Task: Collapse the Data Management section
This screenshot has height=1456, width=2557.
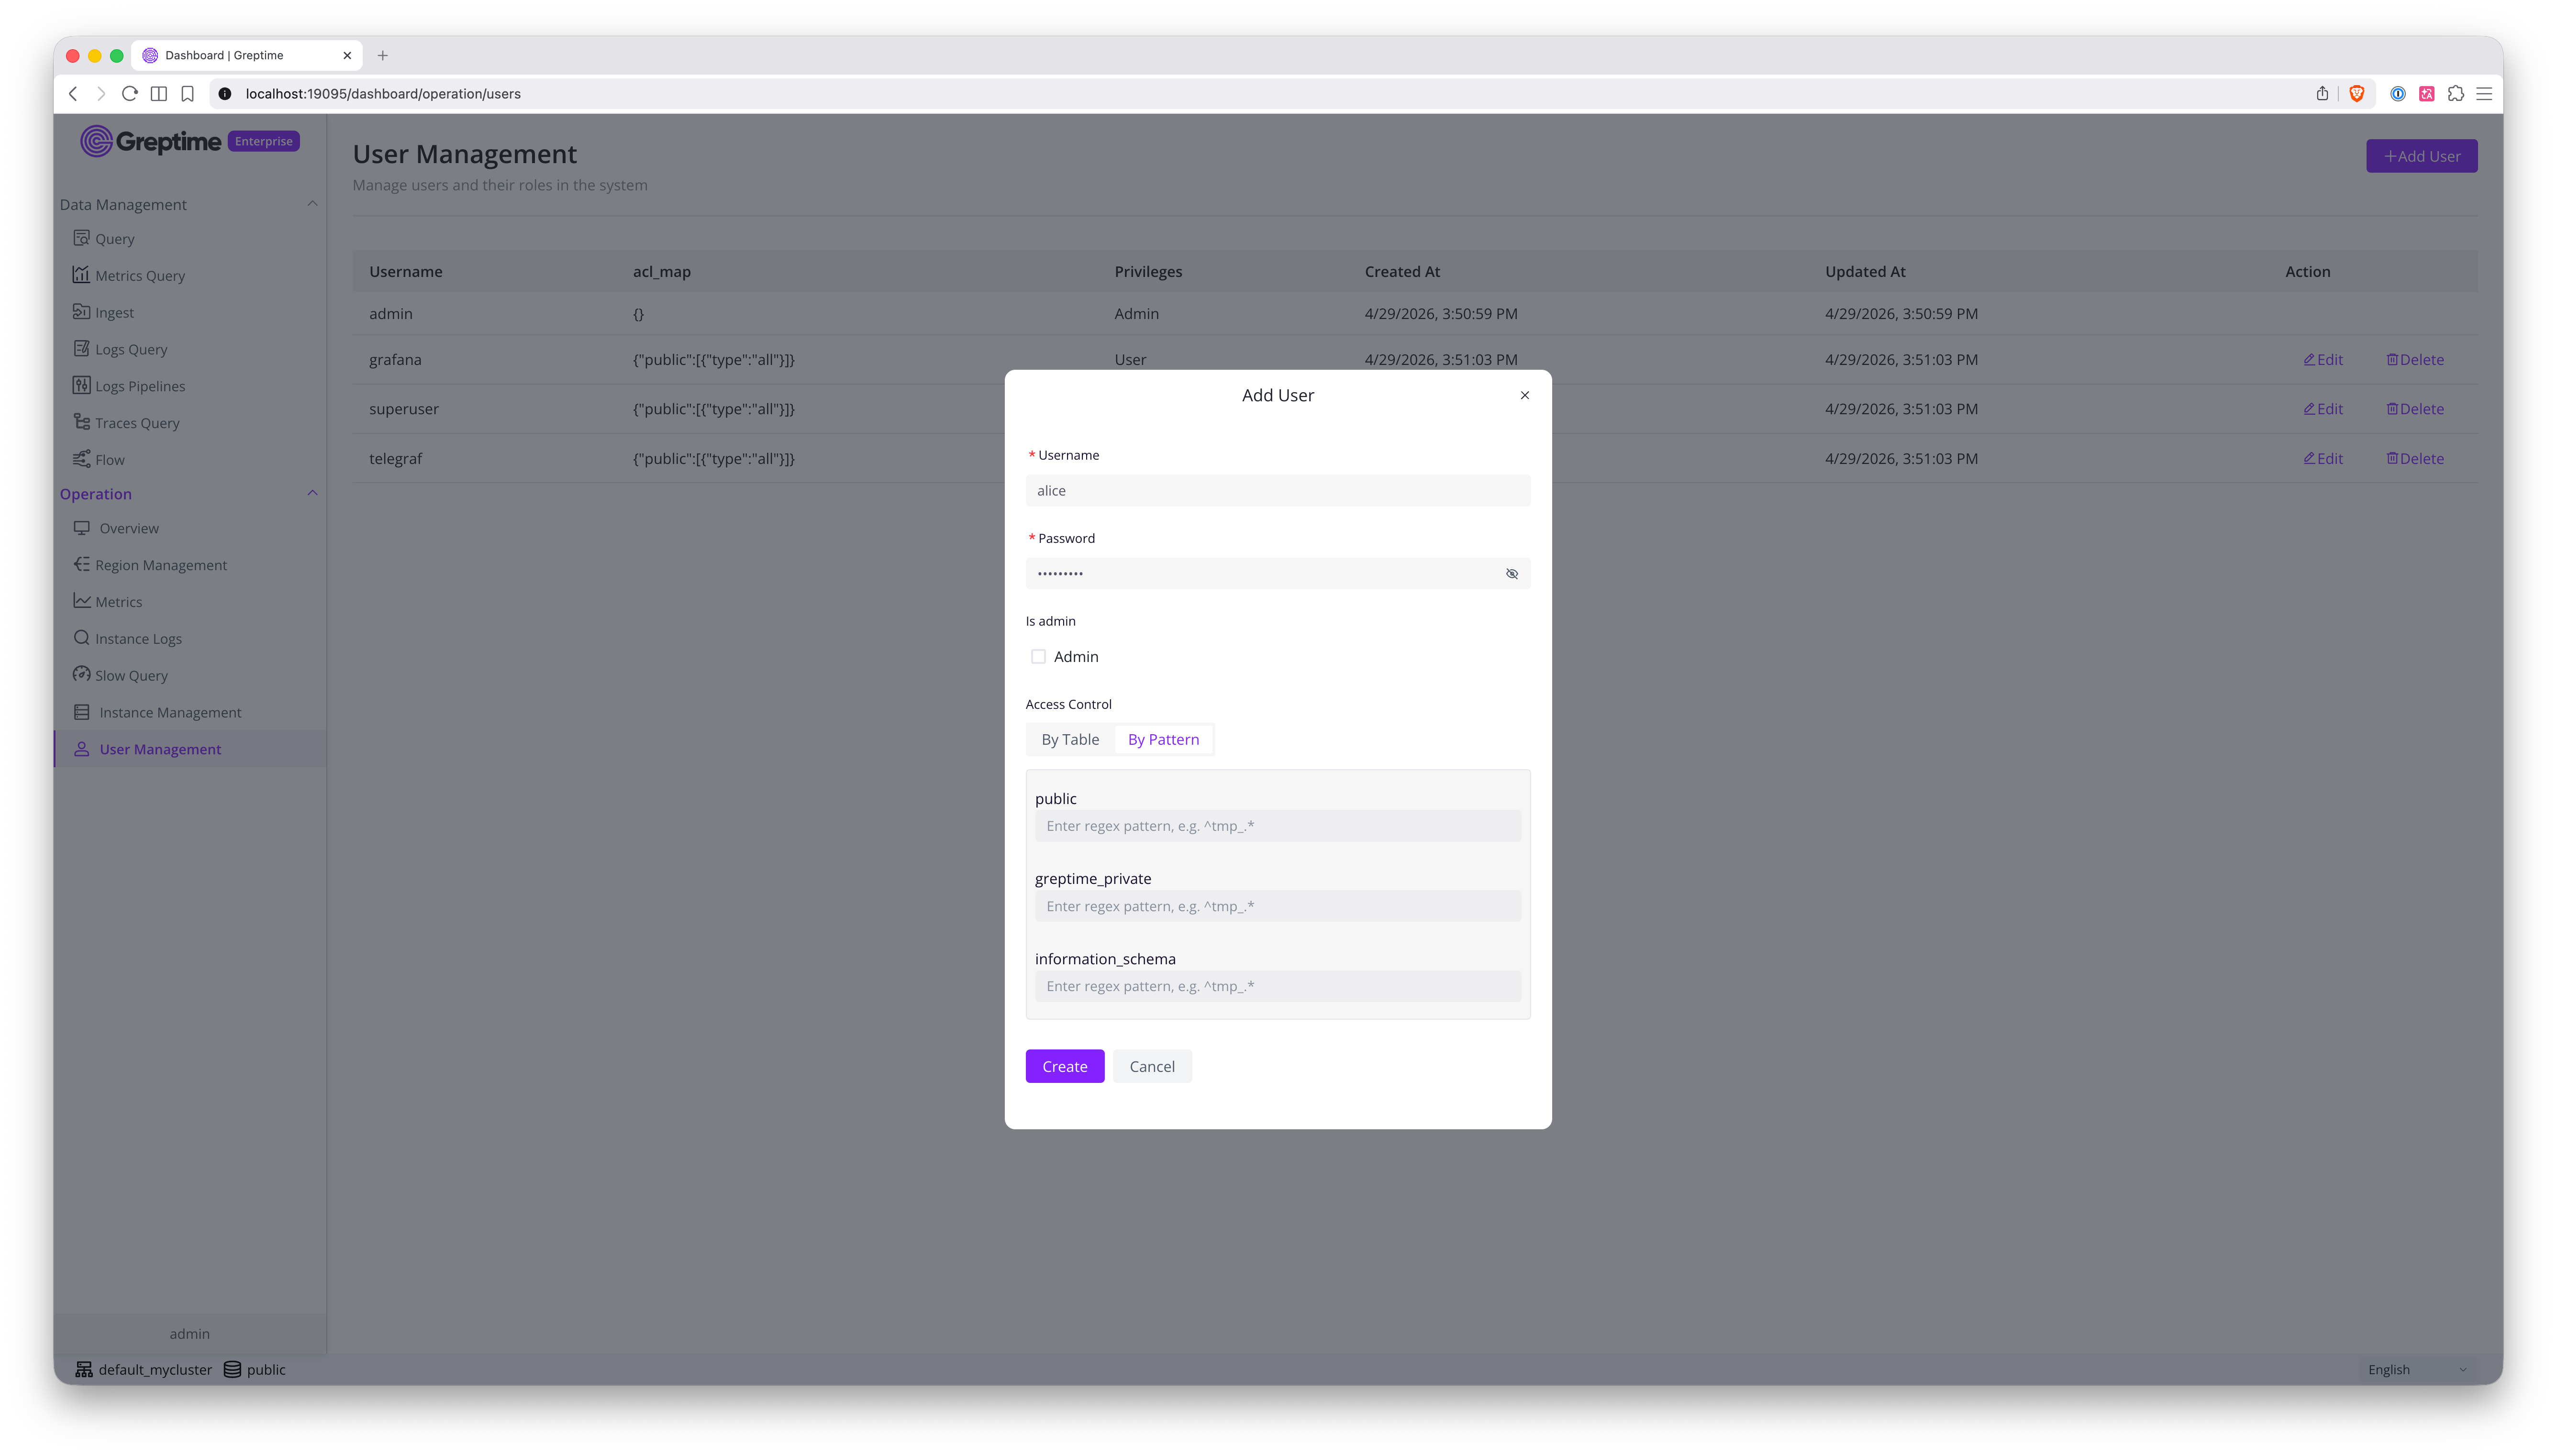Action: 312,204
